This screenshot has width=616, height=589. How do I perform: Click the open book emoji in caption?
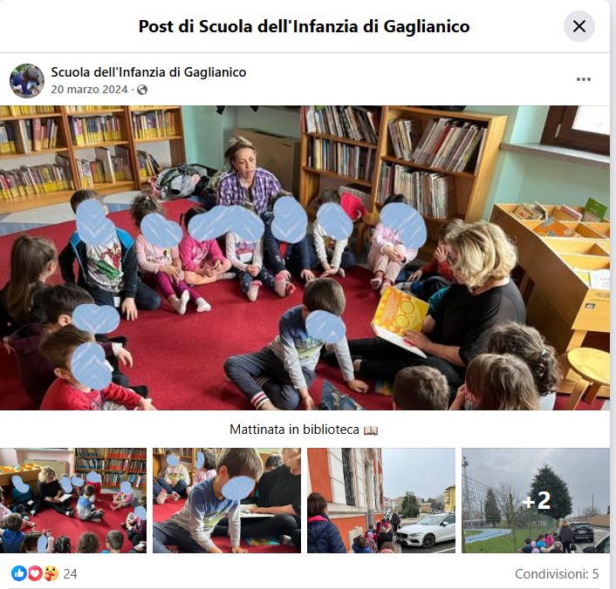tap(371, 430)
